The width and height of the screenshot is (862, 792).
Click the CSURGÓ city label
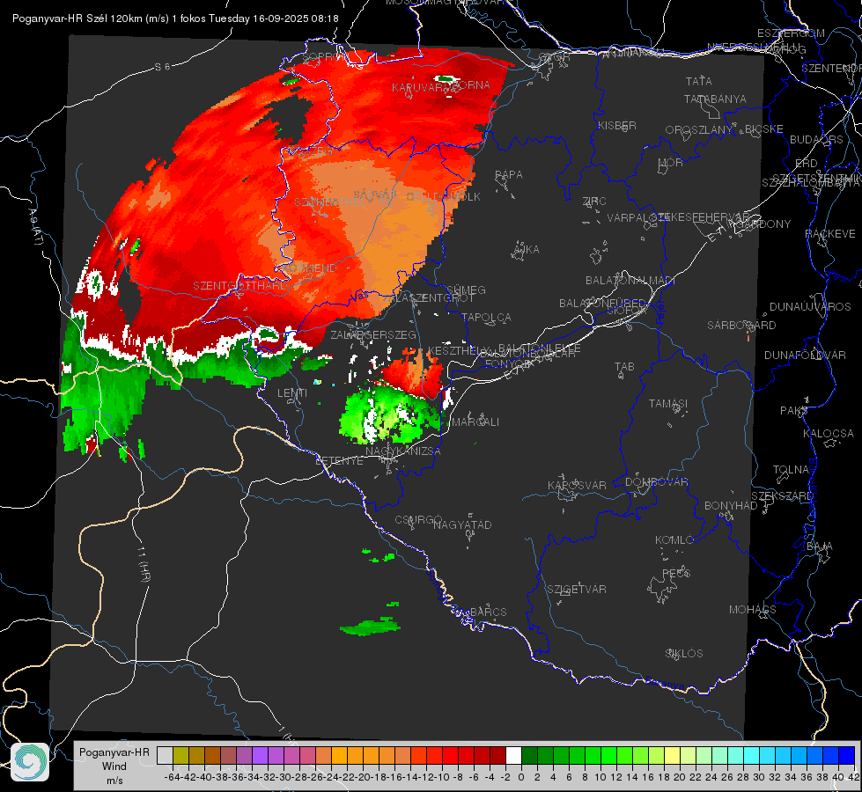[418, 520]
